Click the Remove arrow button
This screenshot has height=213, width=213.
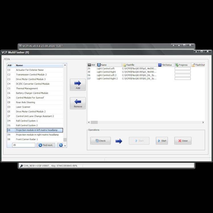(x=78, y=103)
